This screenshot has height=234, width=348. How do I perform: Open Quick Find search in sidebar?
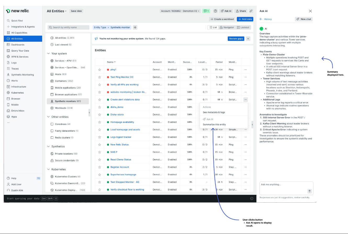click(17, 21)
